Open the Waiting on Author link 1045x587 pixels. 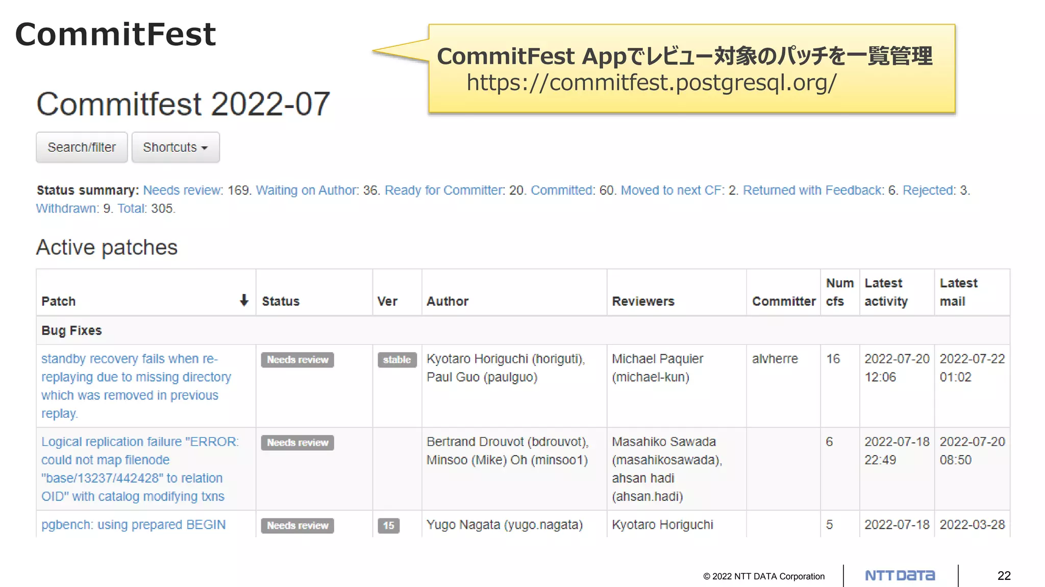click(x=307, y=190)
